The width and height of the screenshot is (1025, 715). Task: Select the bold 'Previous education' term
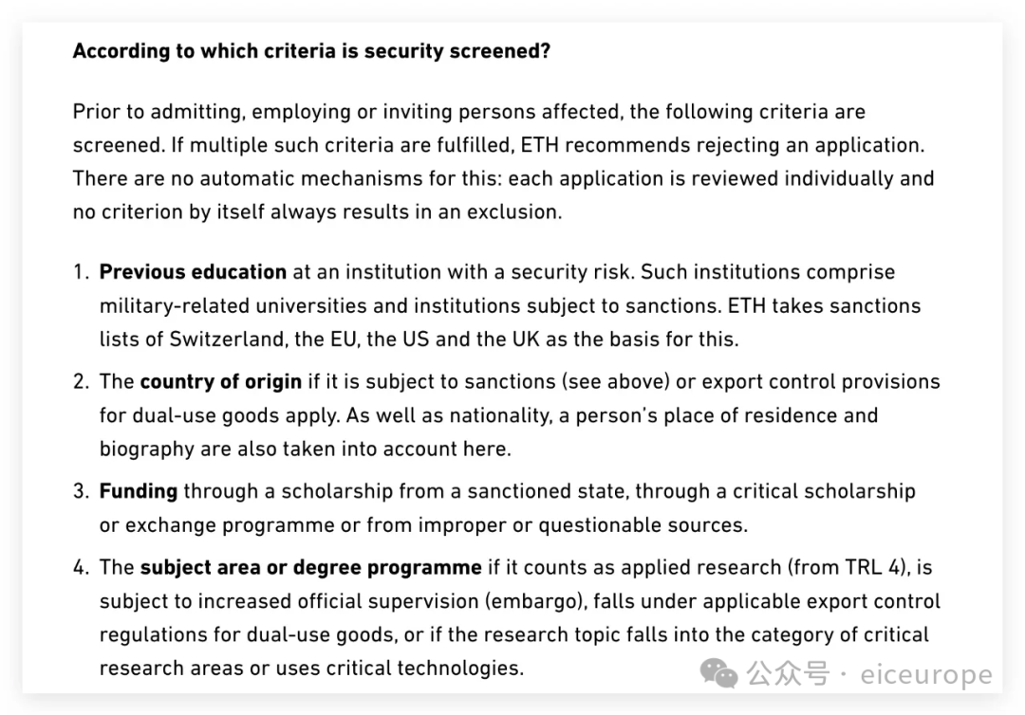193,272
